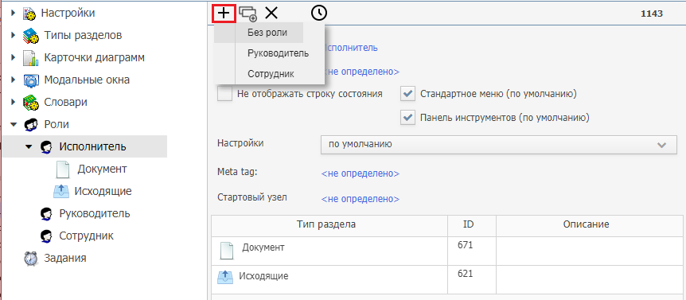The image size is (686, 300).
Task: Toggle Панель инструментов (по умолчанию) checkbox
Action: [x=407, y=118]
